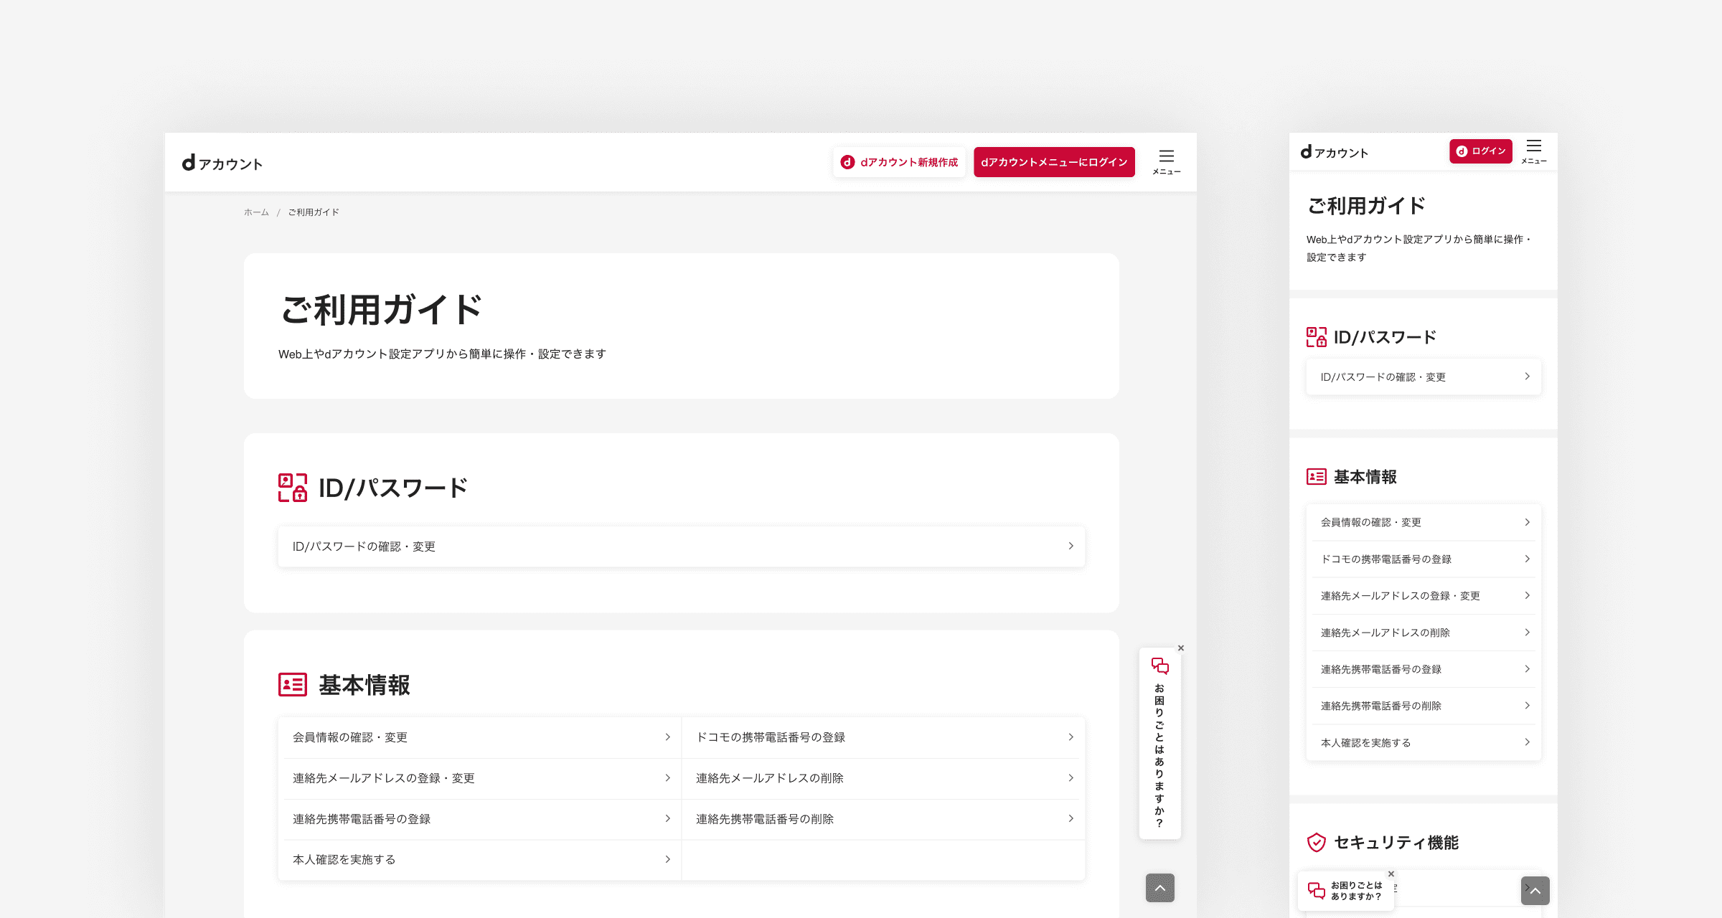Open 連絡先携帯電話番号の削除 in desktop view

883,819
